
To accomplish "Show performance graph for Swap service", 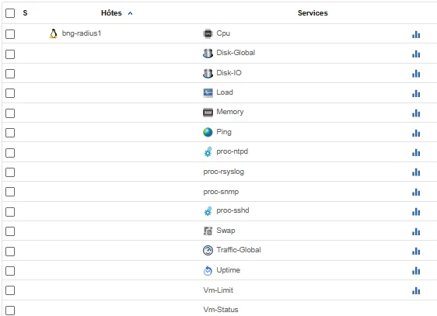I will click(x=416, y=231).
